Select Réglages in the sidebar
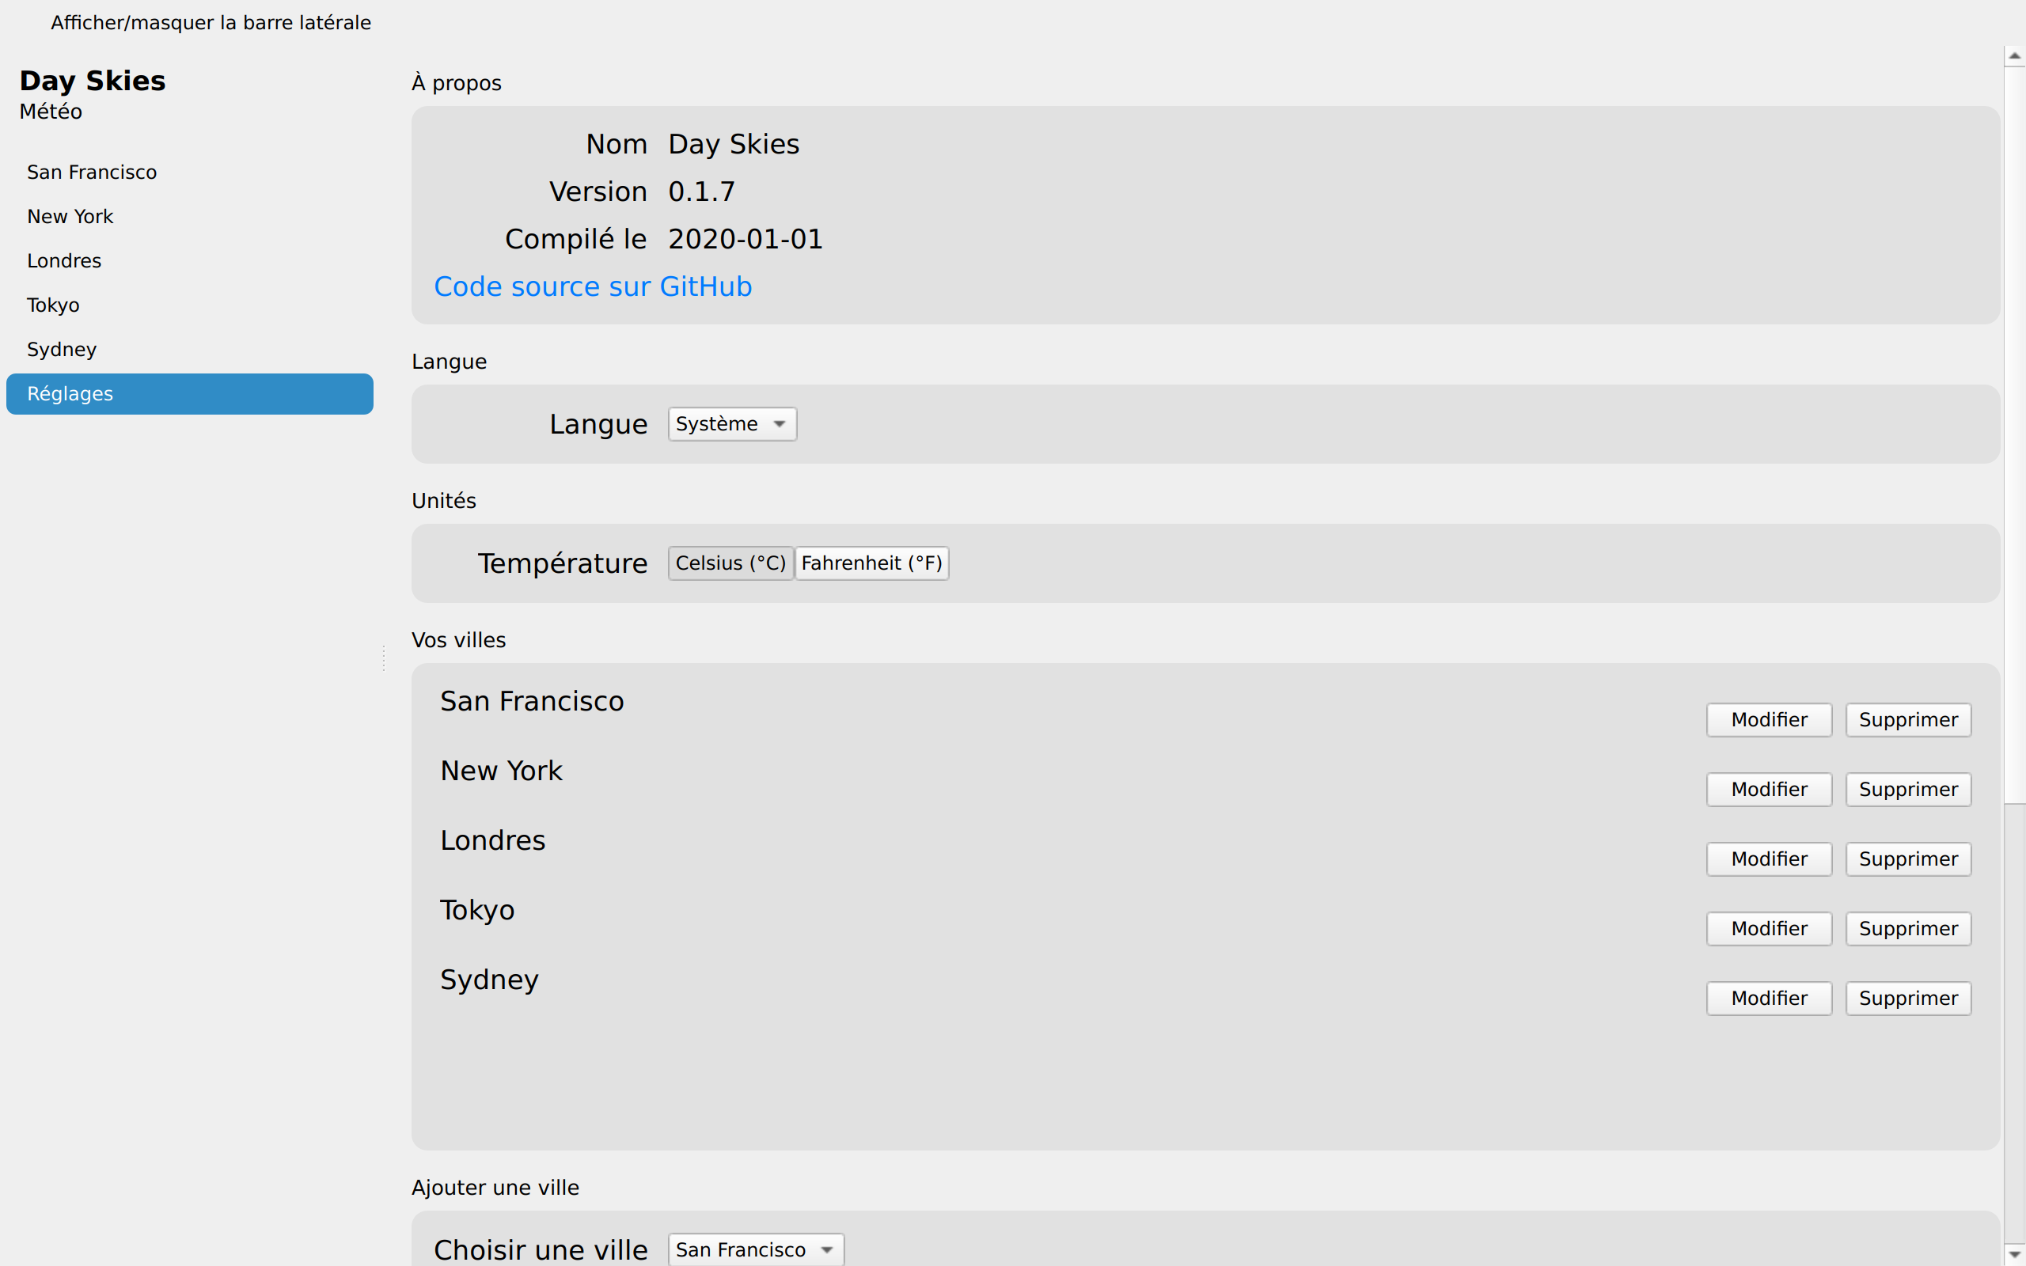Screen dimensions: 2026x1266 (189, 393)
